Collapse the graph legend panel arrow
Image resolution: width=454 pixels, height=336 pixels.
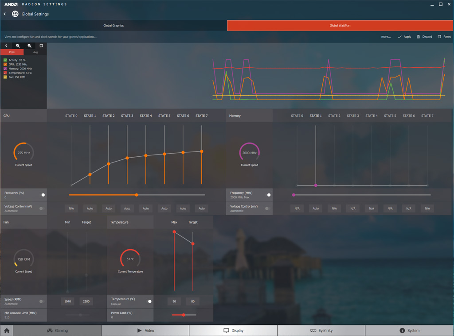pos(6,46)
